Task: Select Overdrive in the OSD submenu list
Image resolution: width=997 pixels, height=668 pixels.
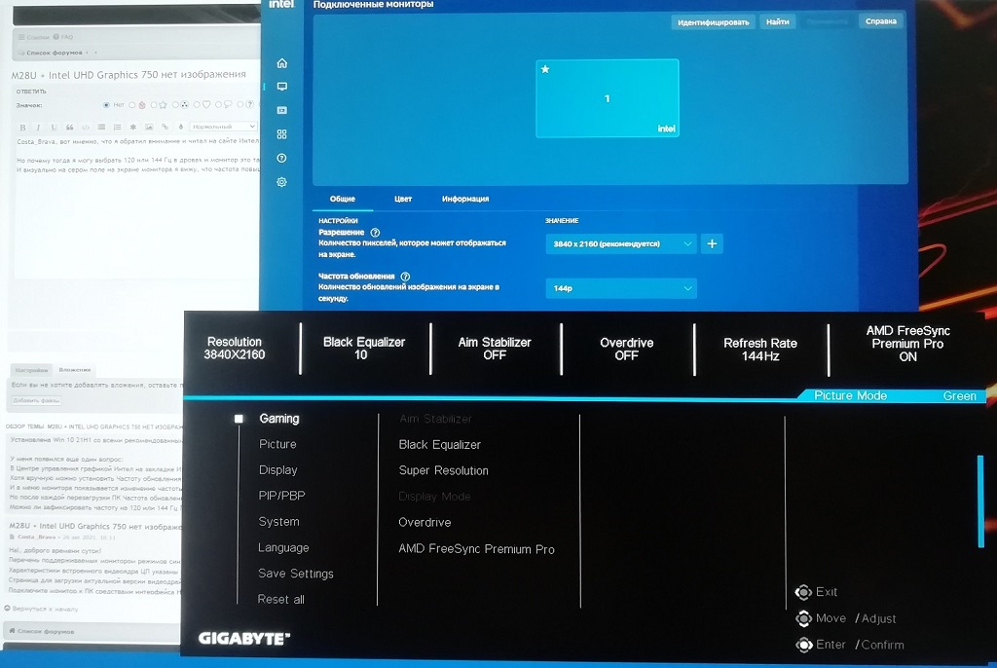Action: click(425, 522)
